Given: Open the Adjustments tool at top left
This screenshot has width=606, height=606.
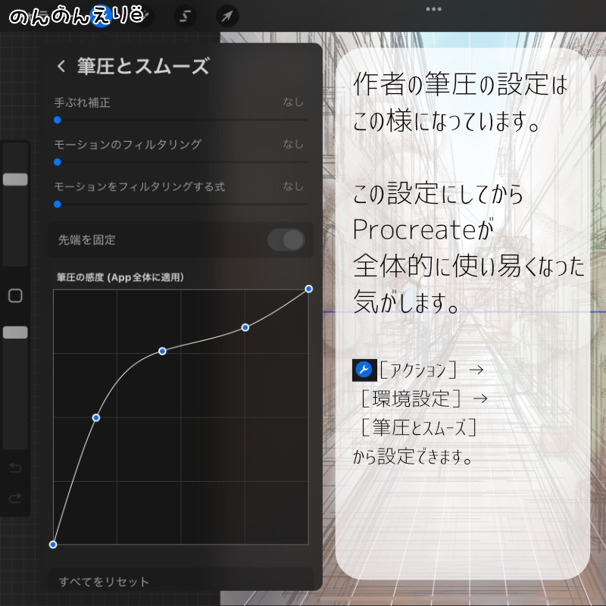Looking at the screenshot, I should [142, 15].
